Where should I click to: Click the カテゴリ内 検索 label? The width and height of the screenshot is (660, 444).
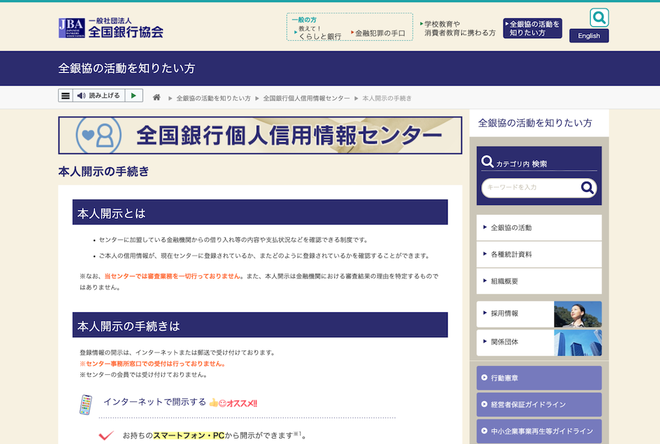coord(521,164)
